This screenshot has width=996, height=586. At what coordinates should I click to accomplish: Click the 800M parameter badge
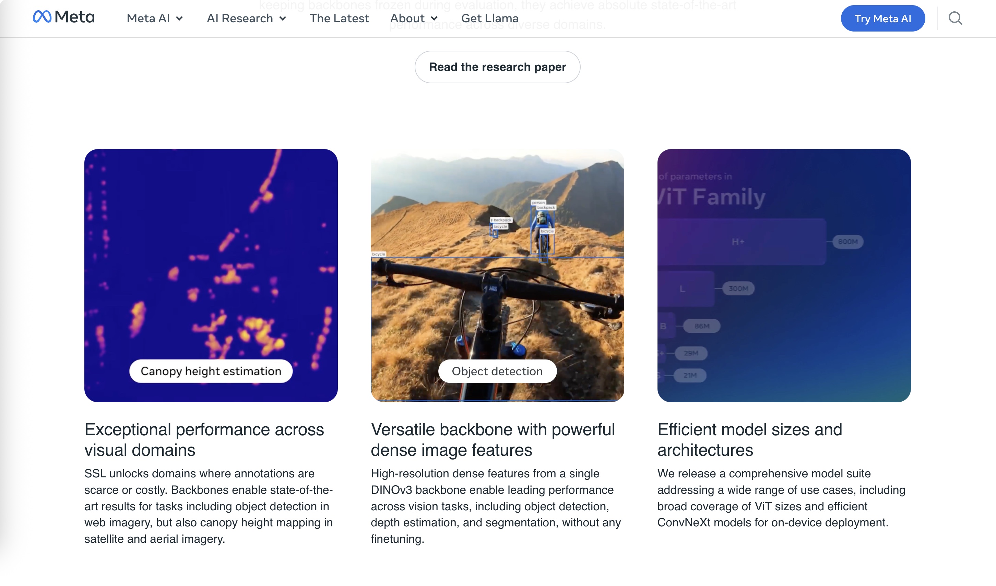tap(848, 242)
